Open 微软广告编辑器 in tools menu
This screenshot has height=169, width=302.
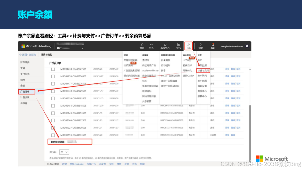point(169,81)
